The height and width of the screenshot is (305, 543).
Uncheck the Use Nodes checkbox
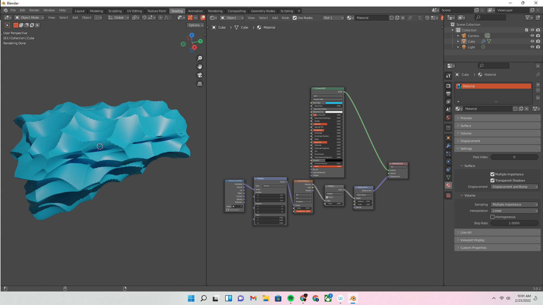(x=295, y=18)
